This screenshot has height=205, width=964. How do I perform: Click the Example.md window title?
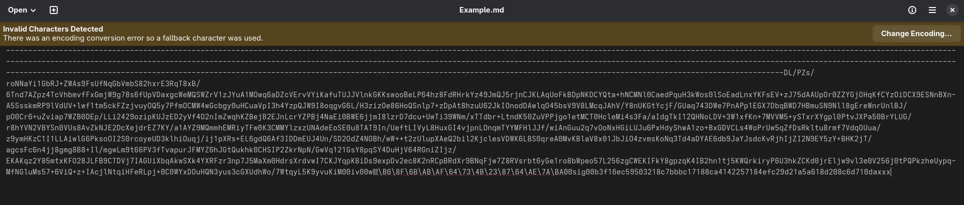point(481,10)
